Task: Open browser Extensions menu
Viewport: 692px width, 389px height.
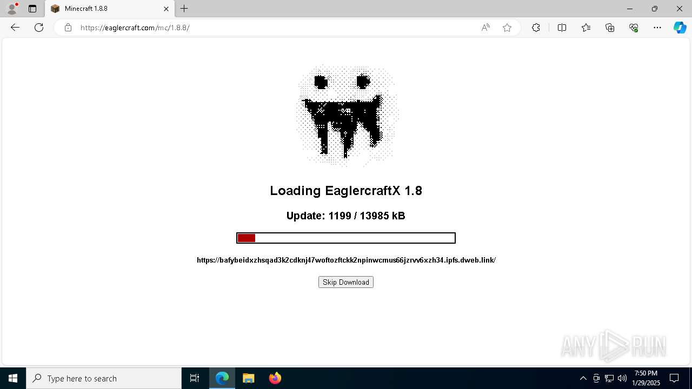Action: click(x=536, y=28)
